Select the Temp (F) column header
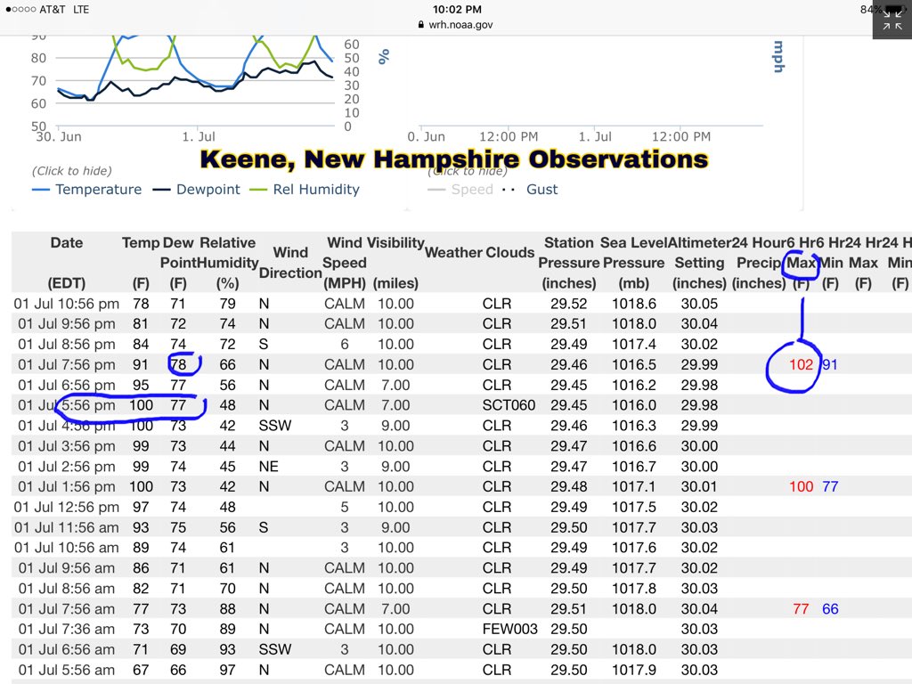912x684 pixels. (141, 263)
